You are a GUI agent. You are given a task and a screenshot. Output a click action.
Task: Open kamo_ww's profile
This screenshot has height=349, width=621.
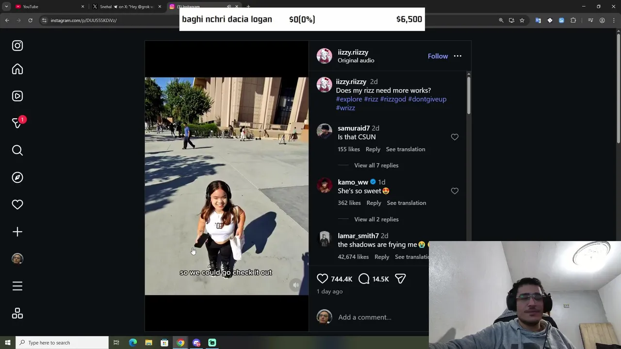[x=353, y=182]
